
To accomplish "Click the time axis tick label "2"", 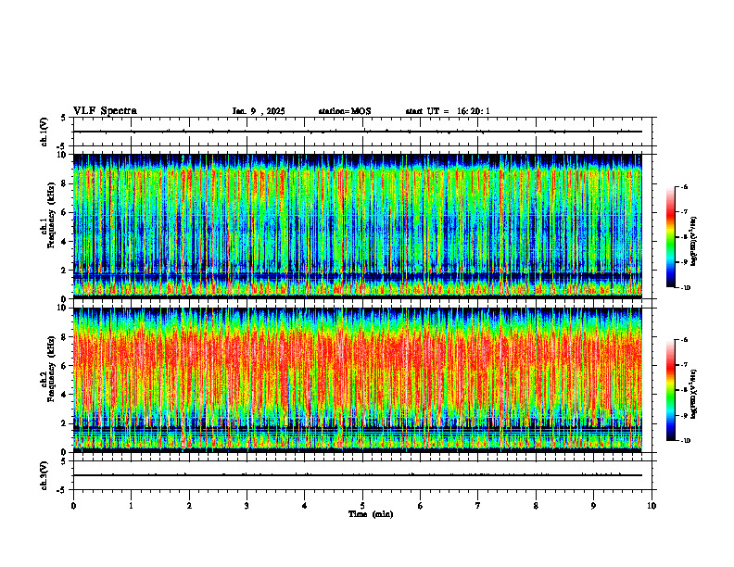I will pyautogui.click(x=189, y=506).
